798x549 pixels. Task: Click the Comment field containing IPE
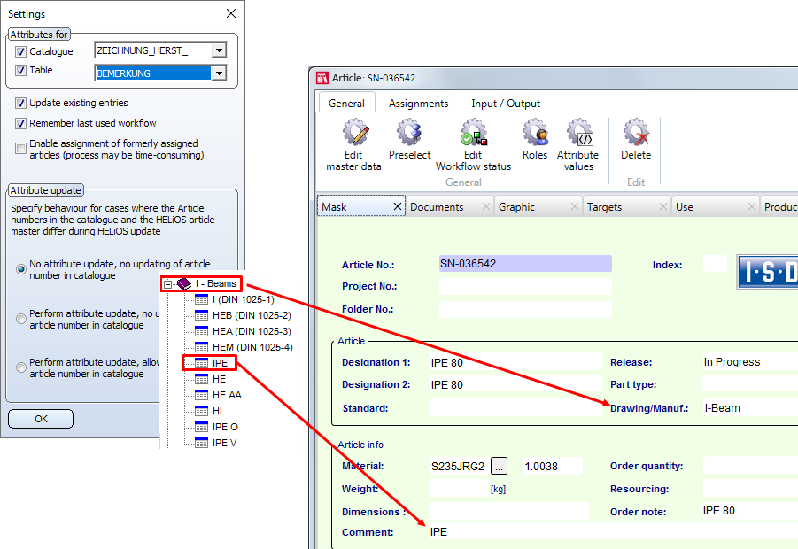point(613,532)
